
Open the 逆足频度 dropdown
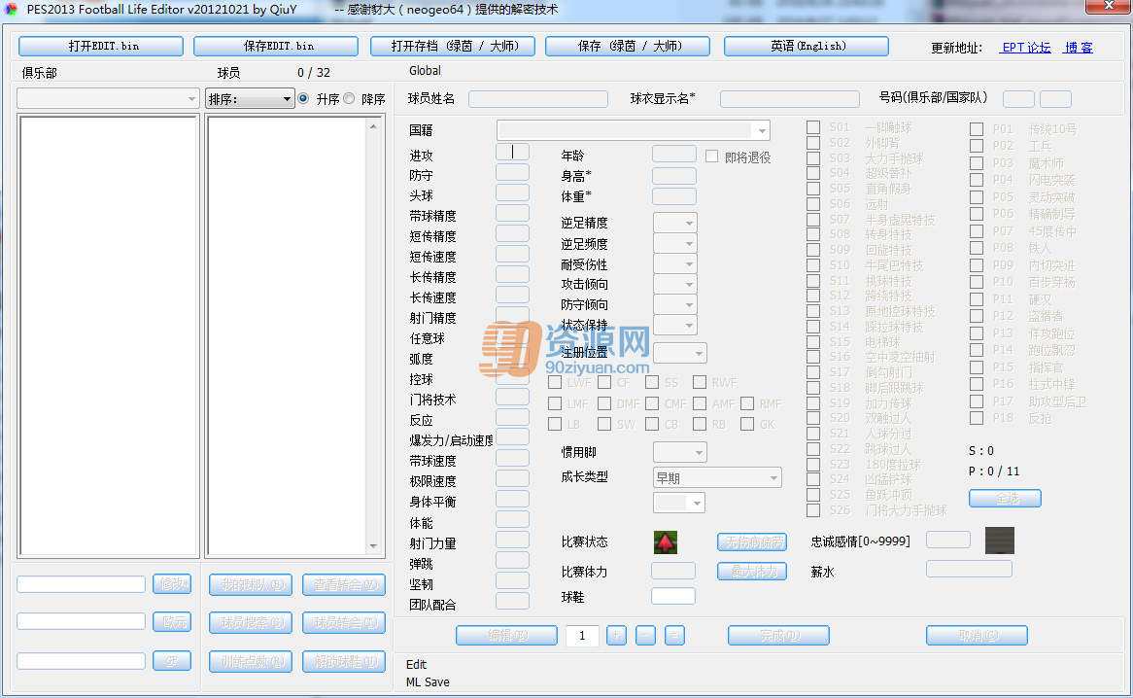tap(675, 243)
